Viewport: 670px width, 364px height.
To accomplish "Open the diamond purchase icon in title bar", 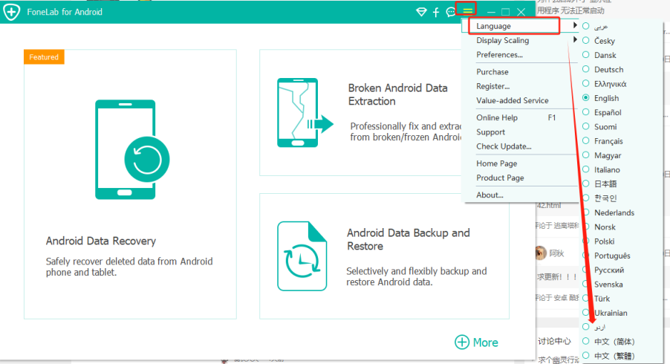I will pos(421,12).
